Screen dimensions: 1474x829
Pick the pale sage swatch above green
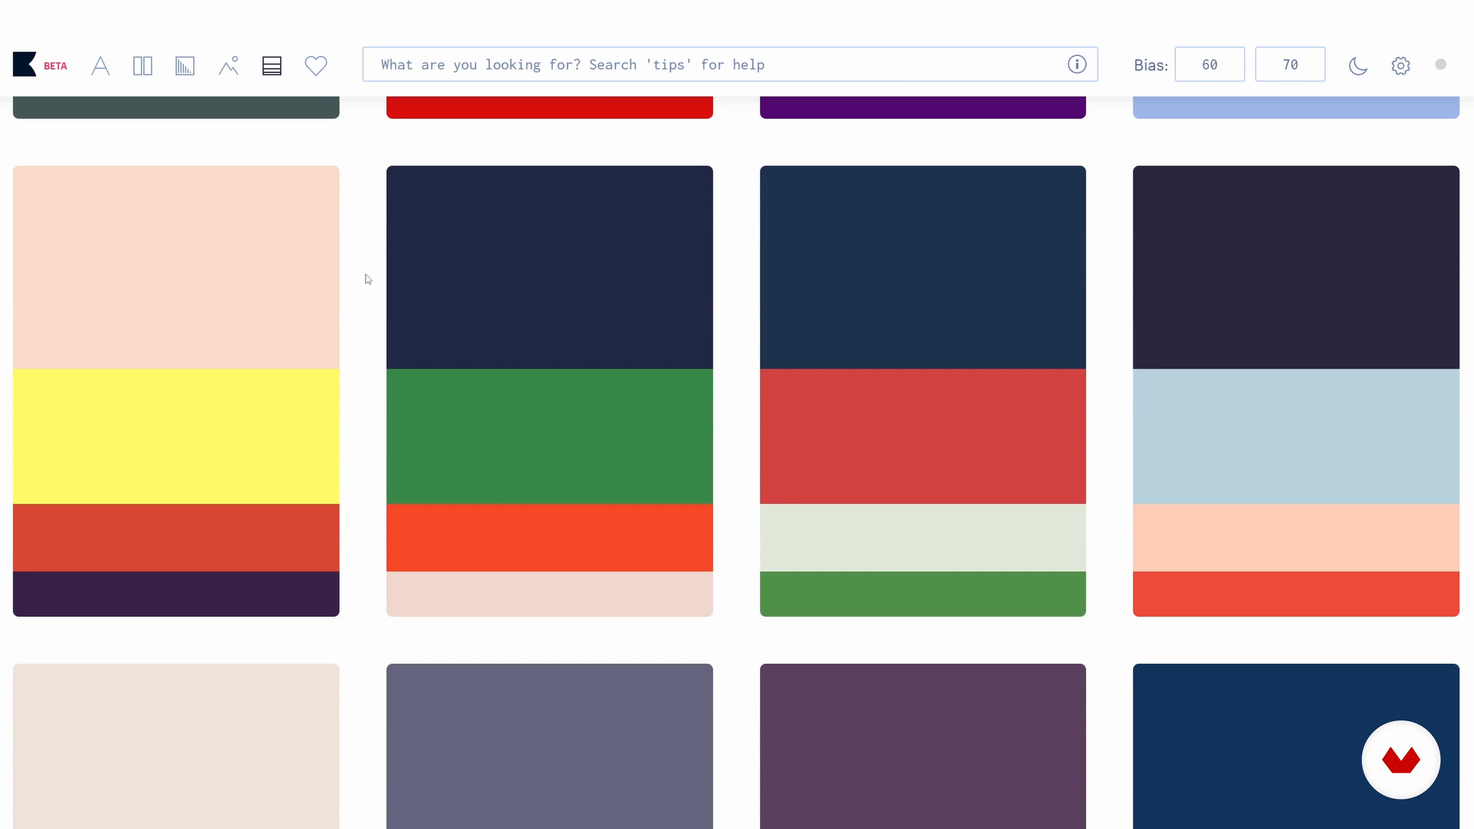(923, 538)
